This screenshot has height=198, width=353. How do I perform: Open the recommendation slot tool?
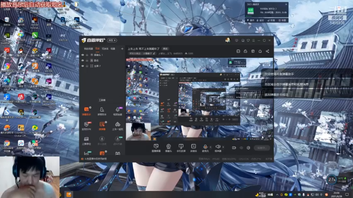click(x=87, y=141)
